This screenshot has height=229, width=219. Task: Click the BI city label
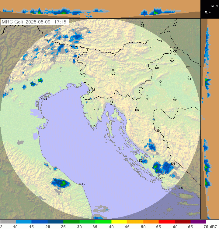click(159, 130)
